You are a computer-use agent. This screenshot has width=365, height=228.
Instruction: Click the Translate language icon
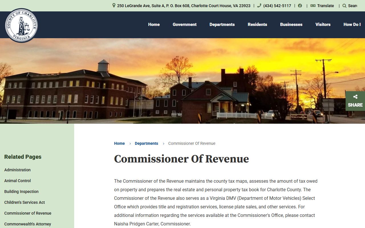tap(313, 5)
